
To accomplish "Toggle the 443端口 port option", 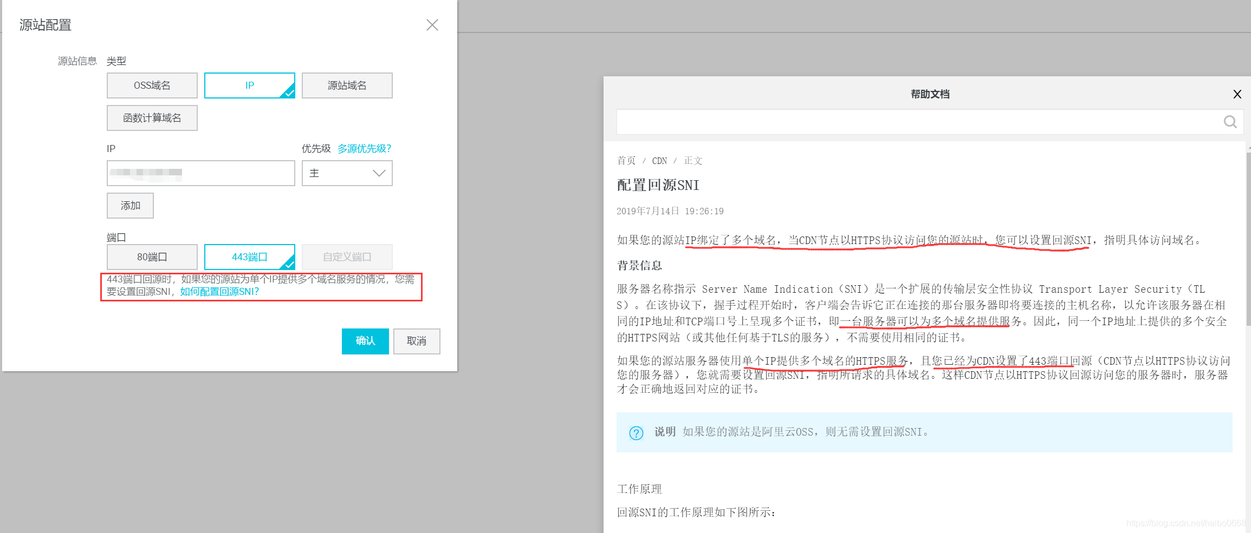I will pos(249,256).
